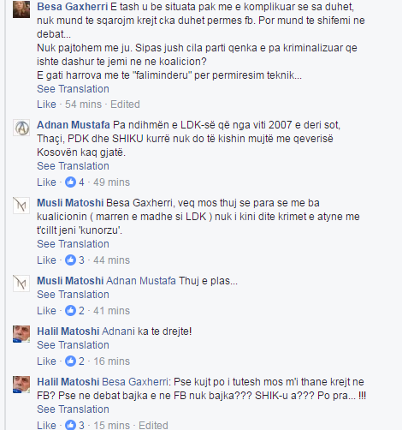Like Besa Gaxherri's comment
This screenshot has width=402, height=430.
[46, 105]
